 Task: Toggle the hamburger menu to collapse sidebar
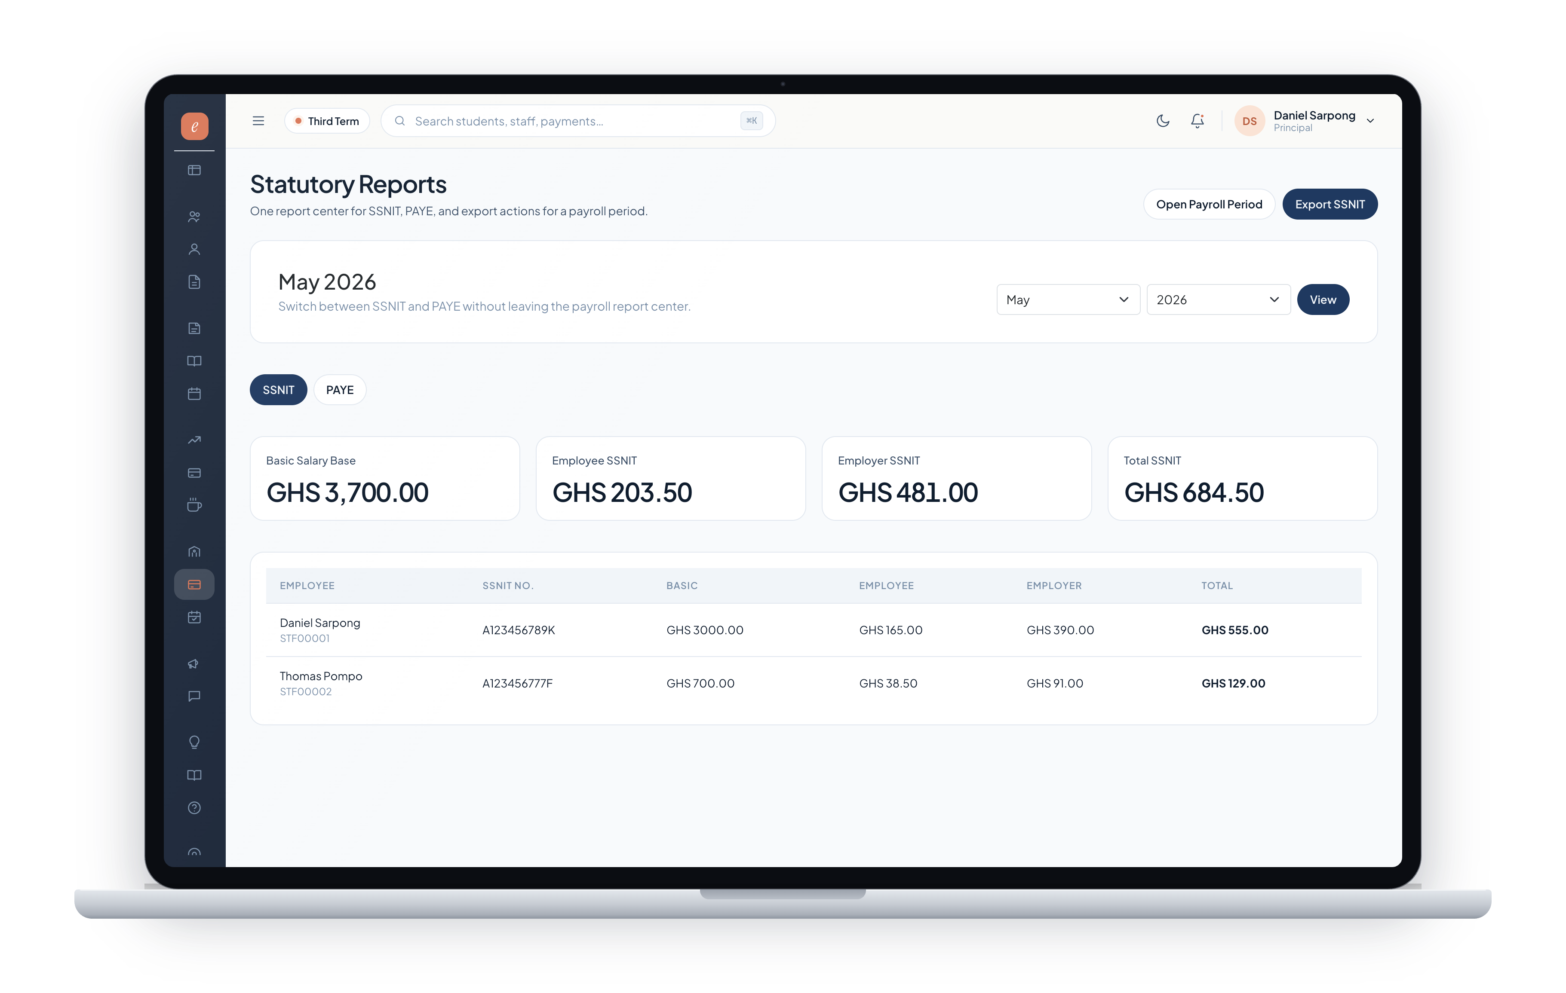258,121
